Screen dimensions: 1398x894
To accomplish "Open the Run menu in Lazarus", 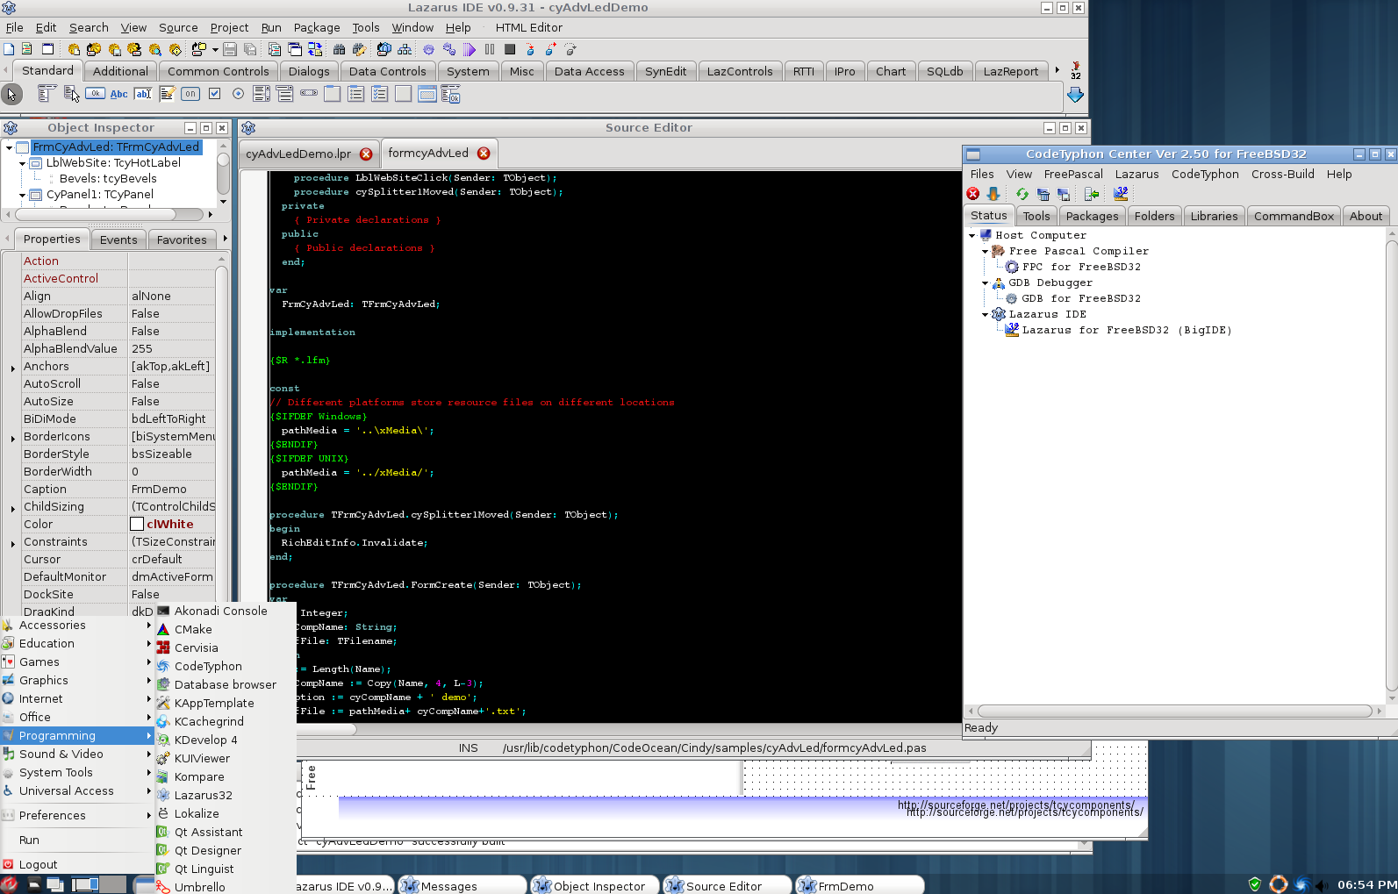I will click(271, 27).
